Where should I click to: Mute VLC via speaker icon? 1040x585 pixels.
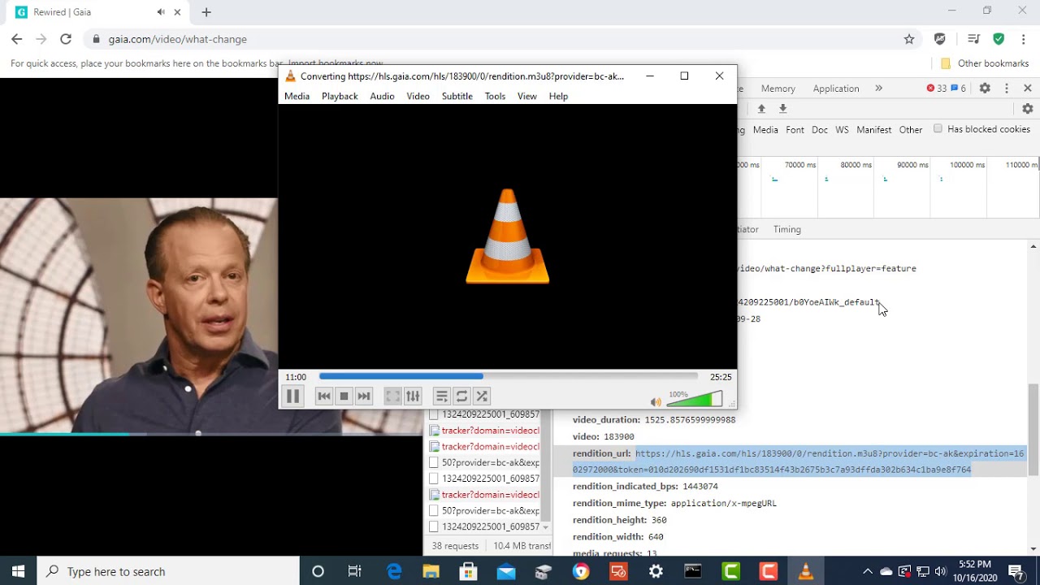point(656,401)
